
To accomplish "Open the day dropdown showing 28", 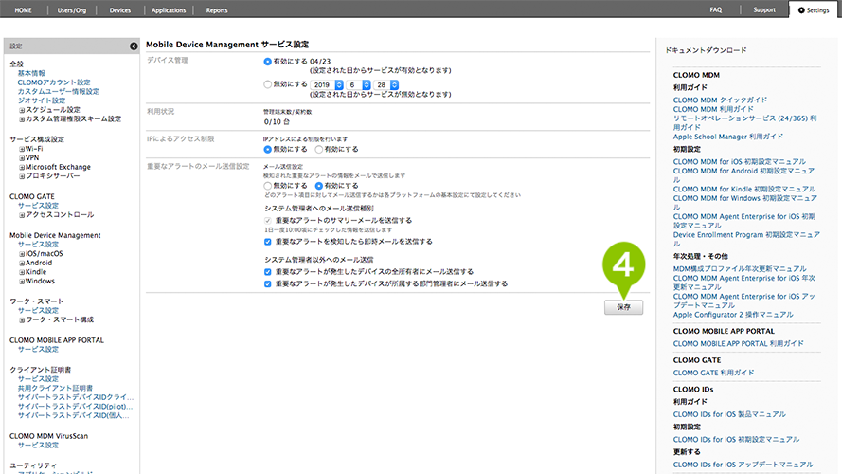I will pos(386,85).
